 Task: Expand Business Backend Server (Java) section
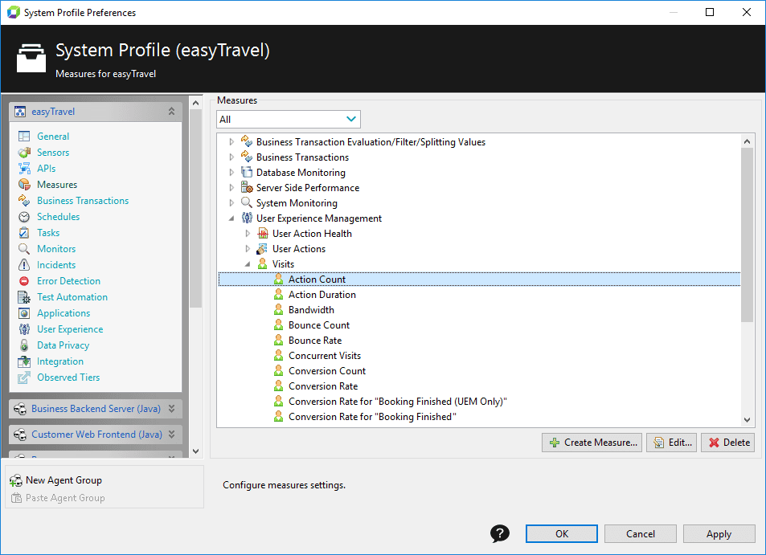pyautogui.click(x=171, y=409)
